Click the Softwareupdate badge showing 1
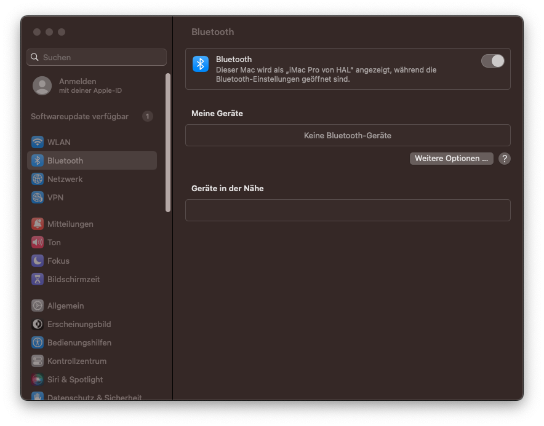Image resolution: width=544 pixels, height=426 pixels. (148, 116)
